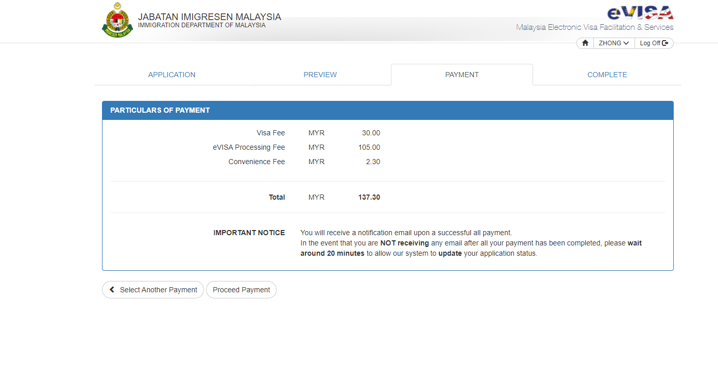This screenshot has height=370, width=718.
Task: Expand the ZHONG user dropdown
Action: click(x=613, y=43)
